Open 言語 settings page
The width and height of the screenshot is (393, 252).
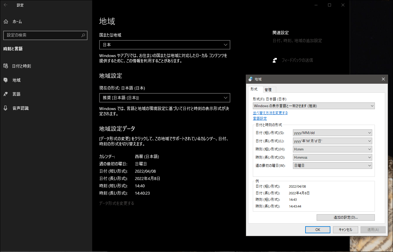(x=46, y=94)
